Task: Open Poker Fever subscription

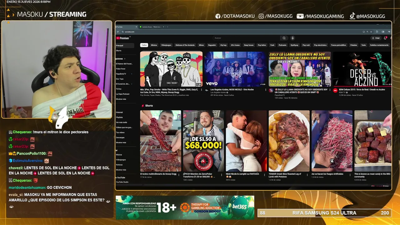Action: 121,69
